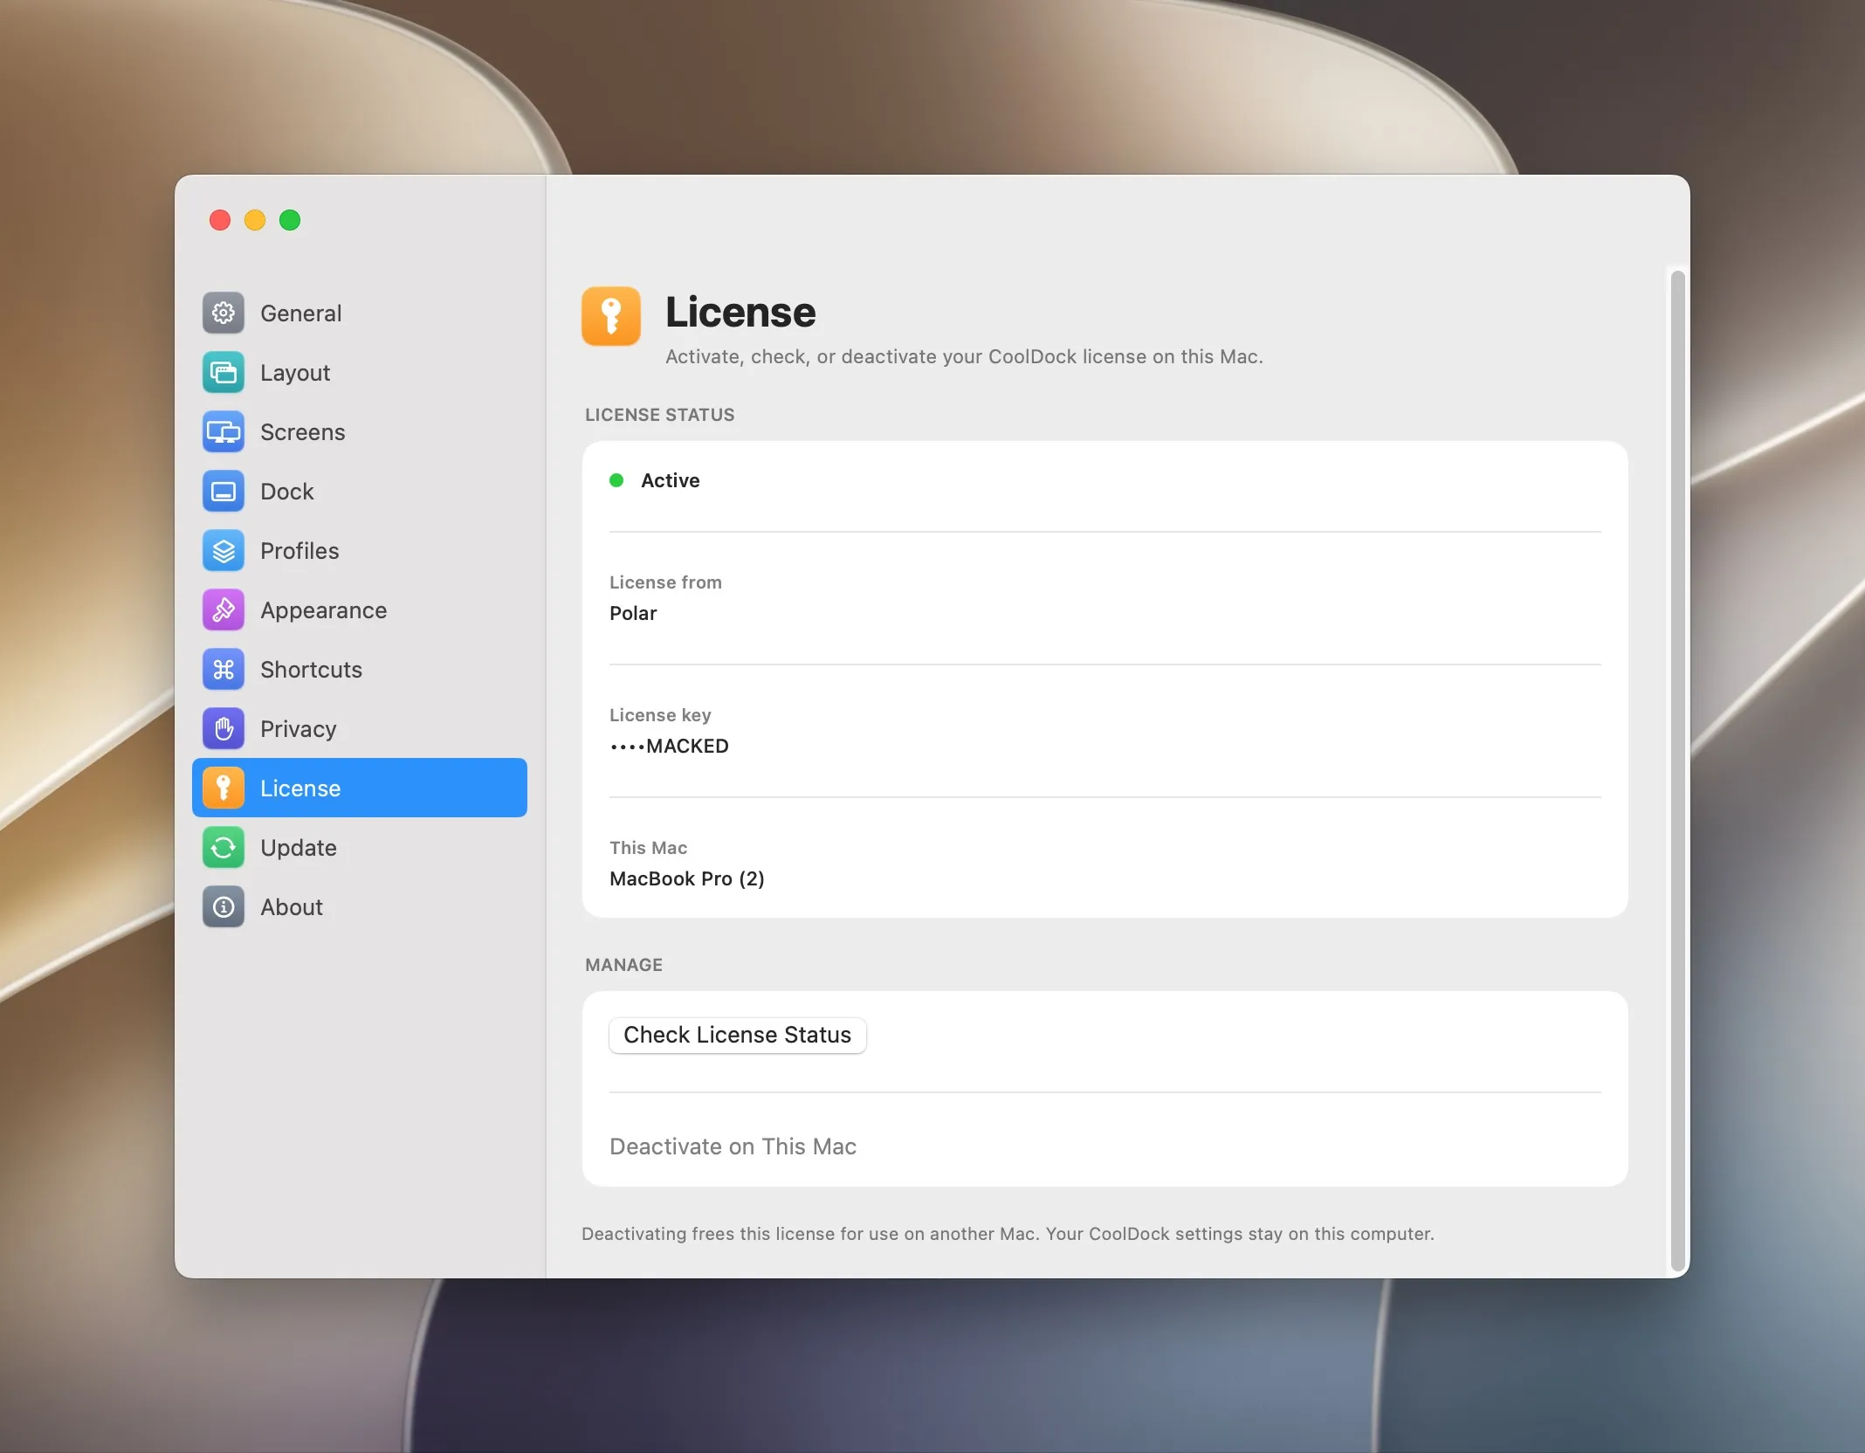
Task: Click the masked '••••MACKED' license key
Action: (x=669, y=746)
